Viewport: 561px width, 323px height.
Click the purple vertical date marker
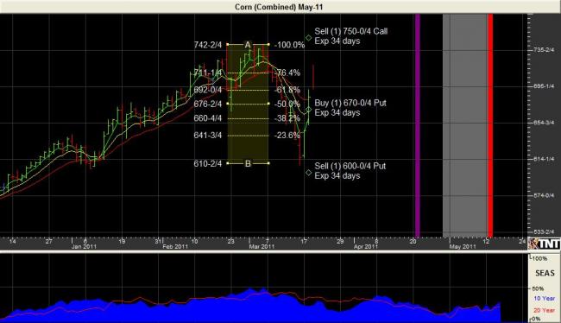(417, 125)
